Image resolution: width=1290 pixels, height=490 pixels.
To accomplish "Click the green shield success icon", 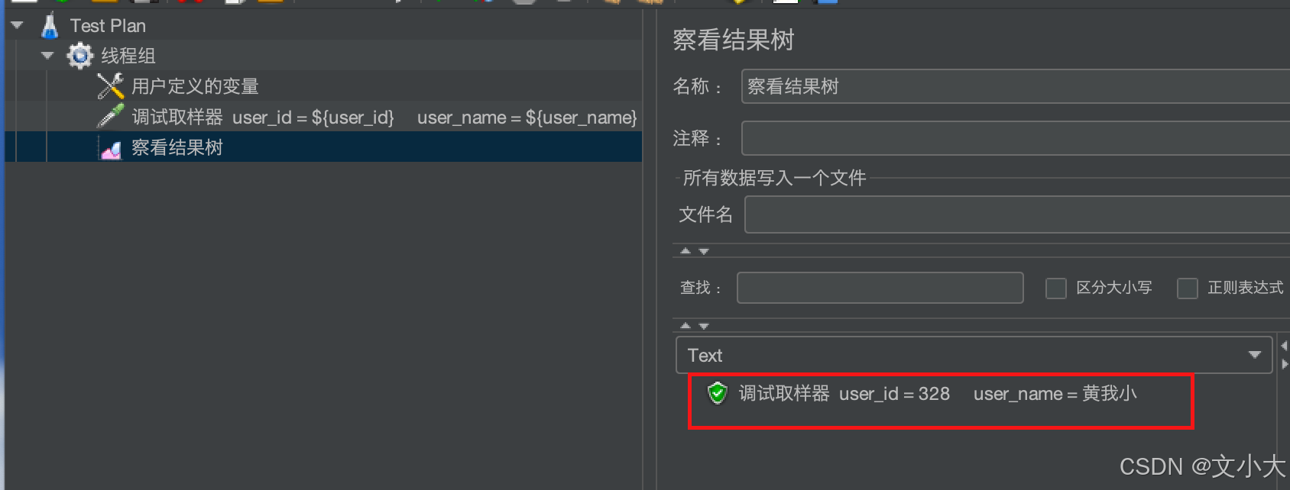I will 717,393.
